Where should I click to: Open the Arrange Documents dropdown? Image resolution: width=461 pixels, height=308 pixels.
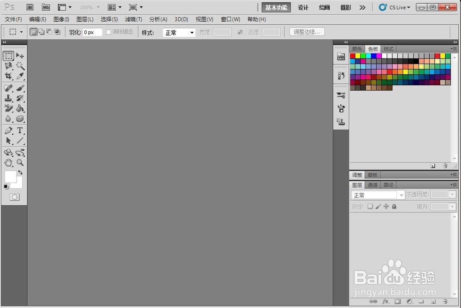[114, 7]
